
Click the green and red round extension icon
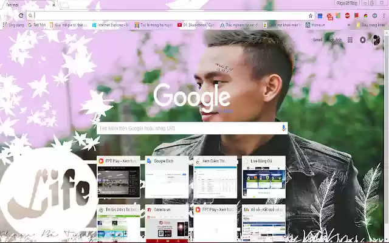point(365,16)
